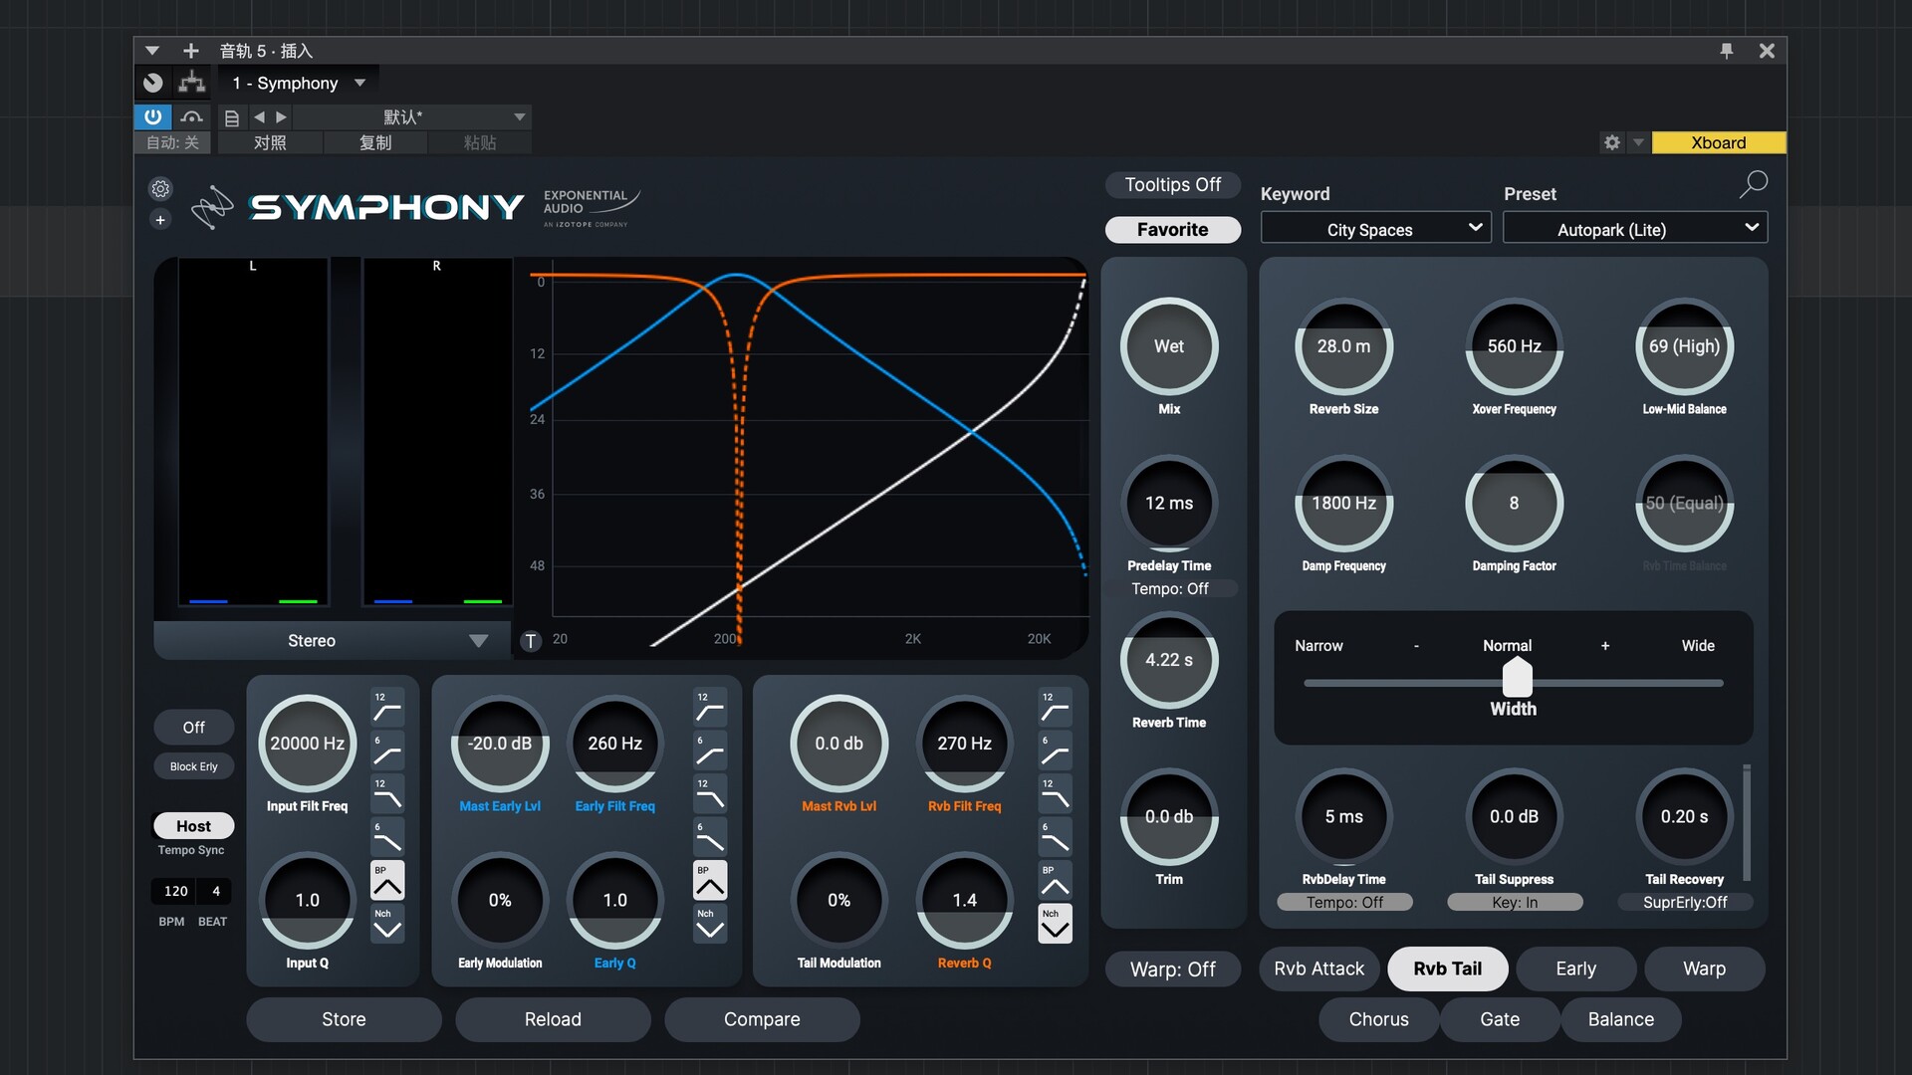Pin the plugin window
Viewport: 1912px width, 1075px height.
tap(1727, 51)
